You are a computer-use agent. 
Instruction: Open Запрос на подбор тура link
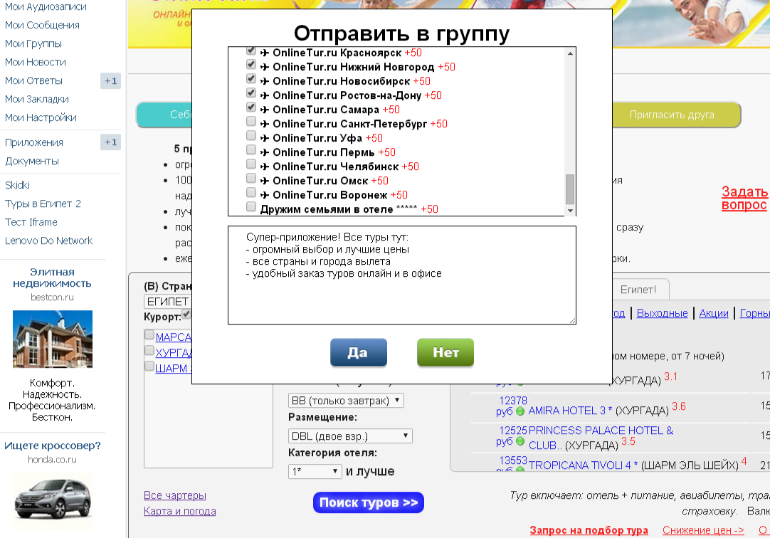coord(589,530)
